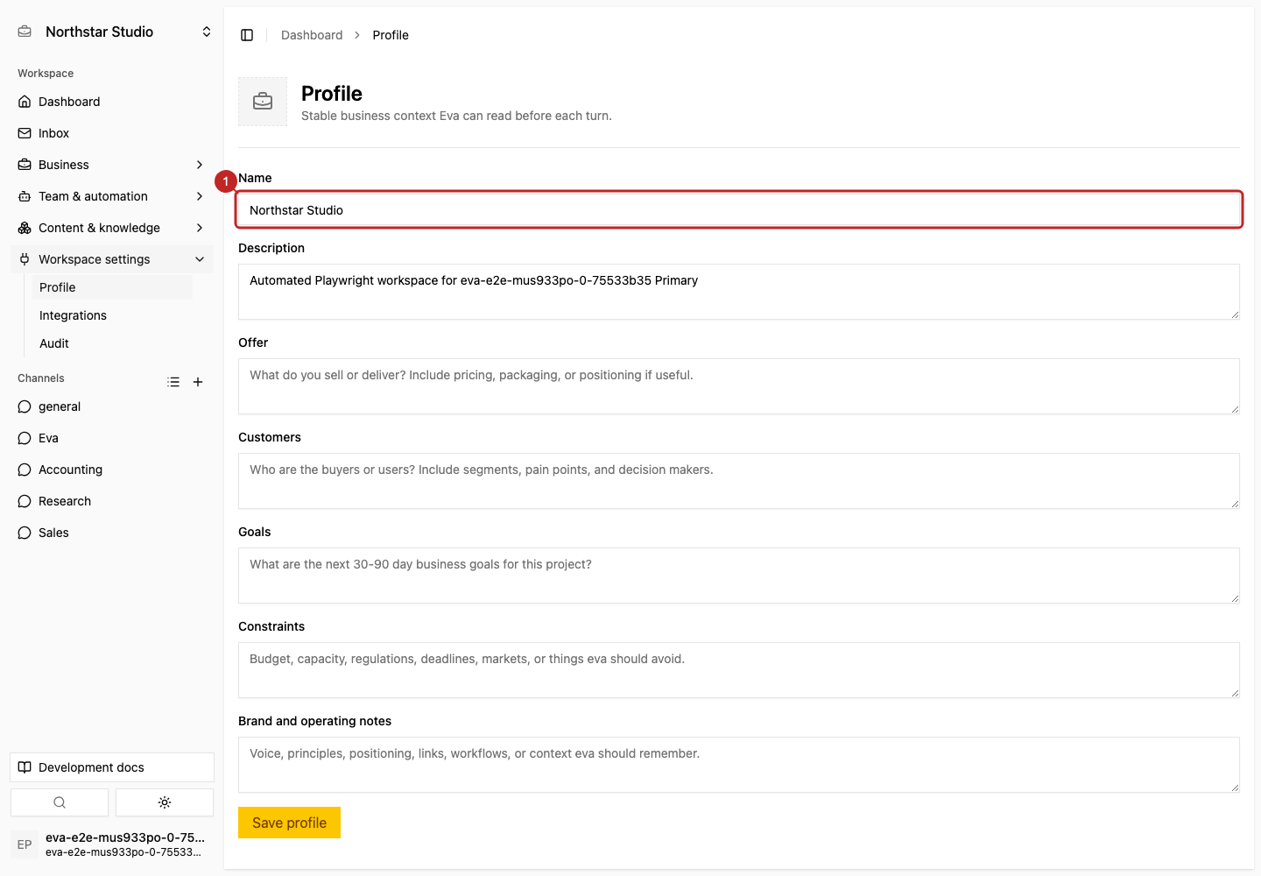Image resolution: width=1261 pixels, height=876 pixels.
Task: Click into the Description text area
Action: point(739,292)
